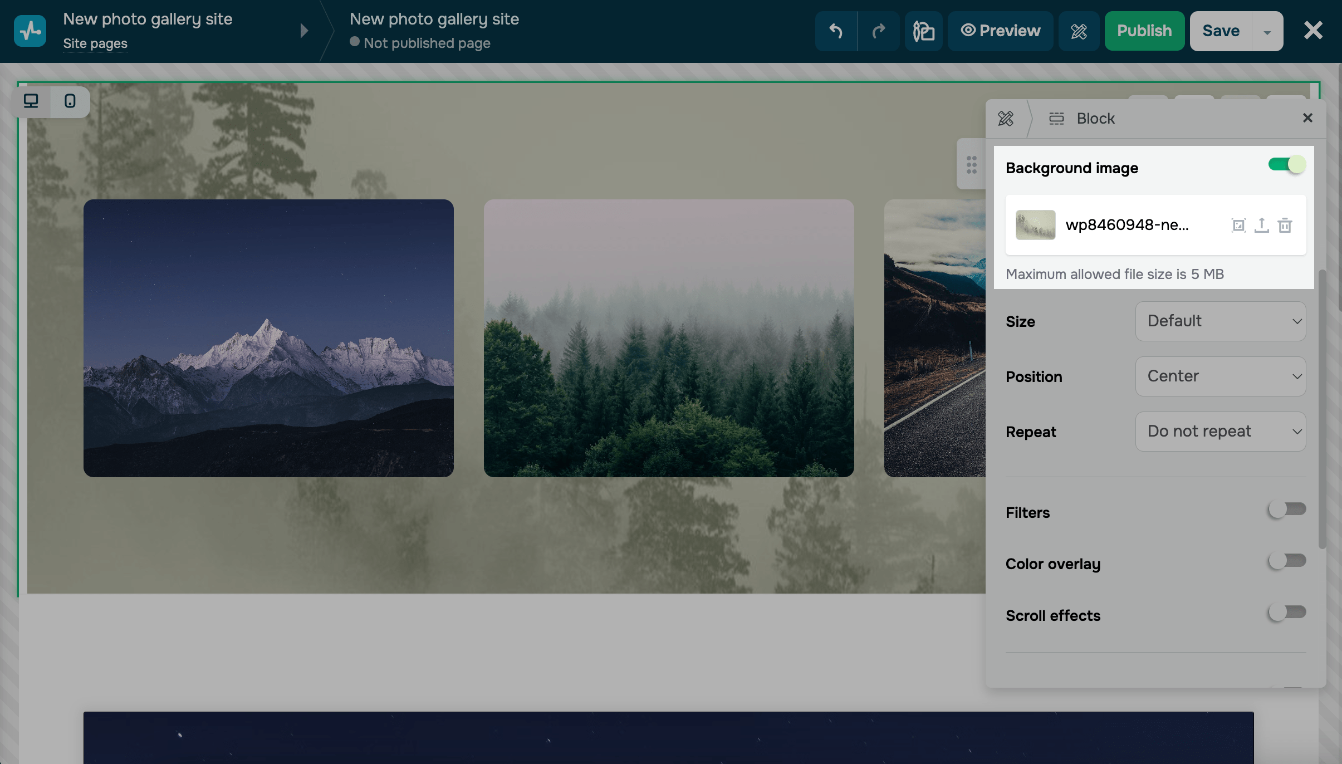
Task: Switch to desktop view icon
Action: point(31,101)
